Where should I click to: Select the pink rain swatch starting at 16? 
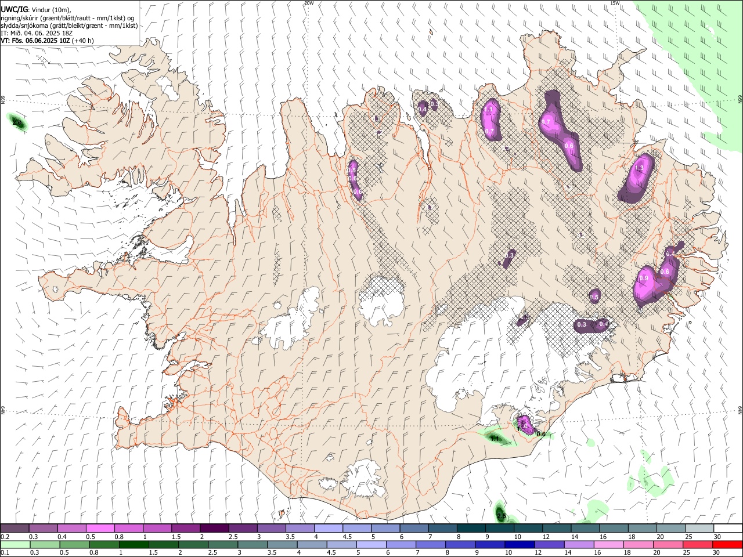(x=608, y=544)
